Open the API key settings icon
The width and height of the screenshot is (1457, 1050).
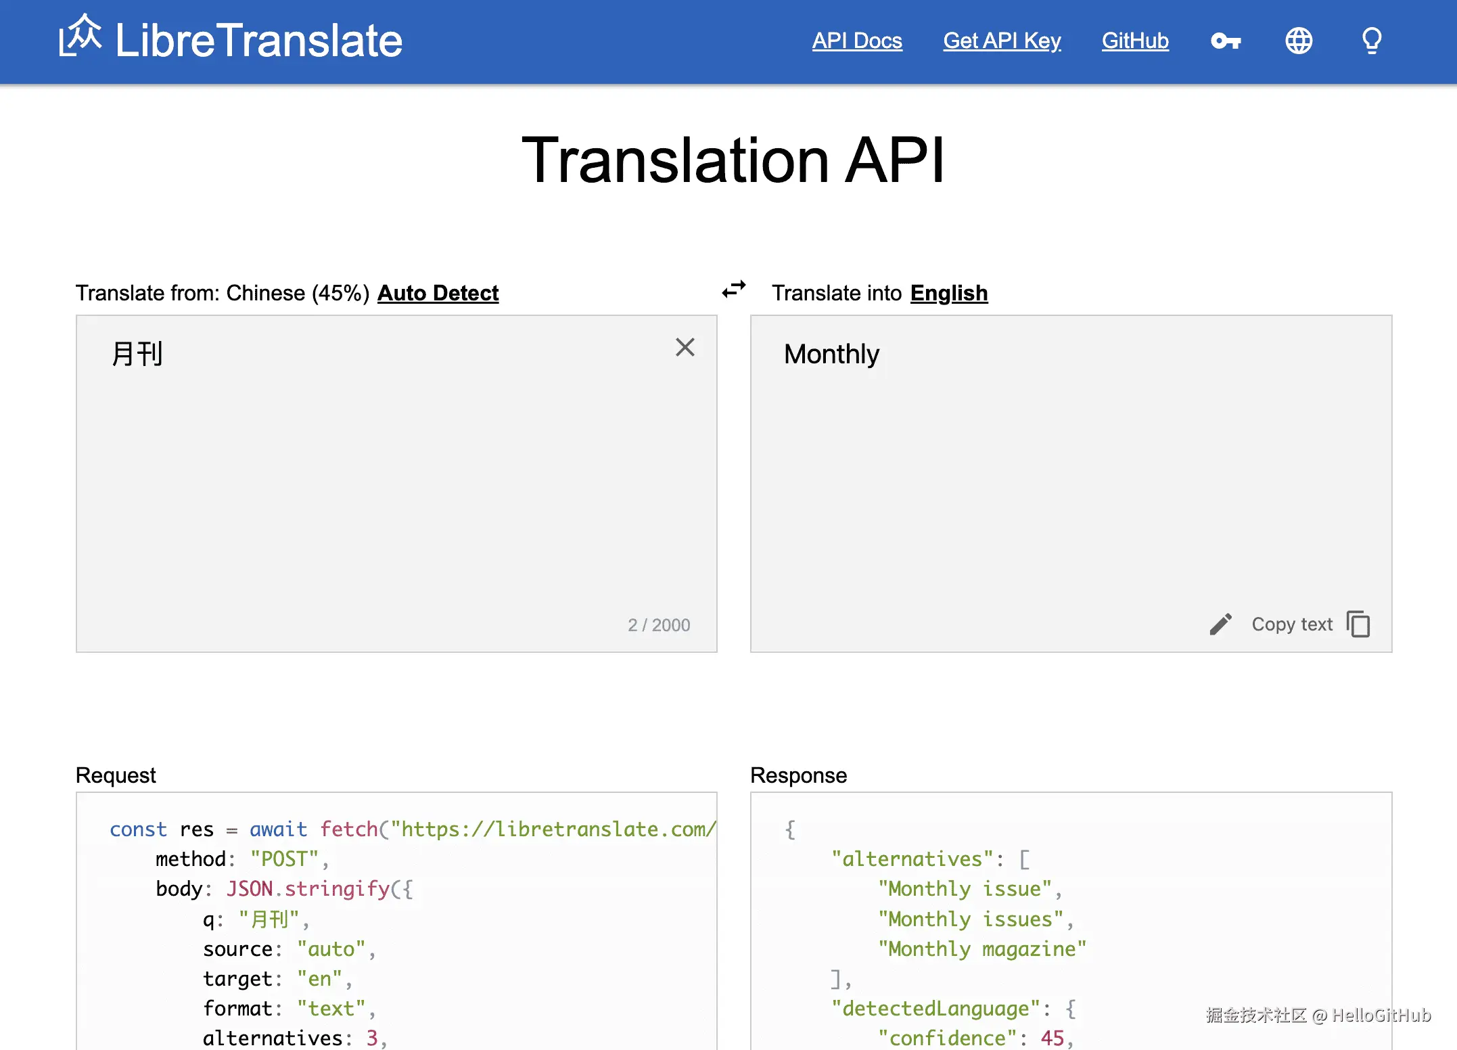(x=1225, y=41)
